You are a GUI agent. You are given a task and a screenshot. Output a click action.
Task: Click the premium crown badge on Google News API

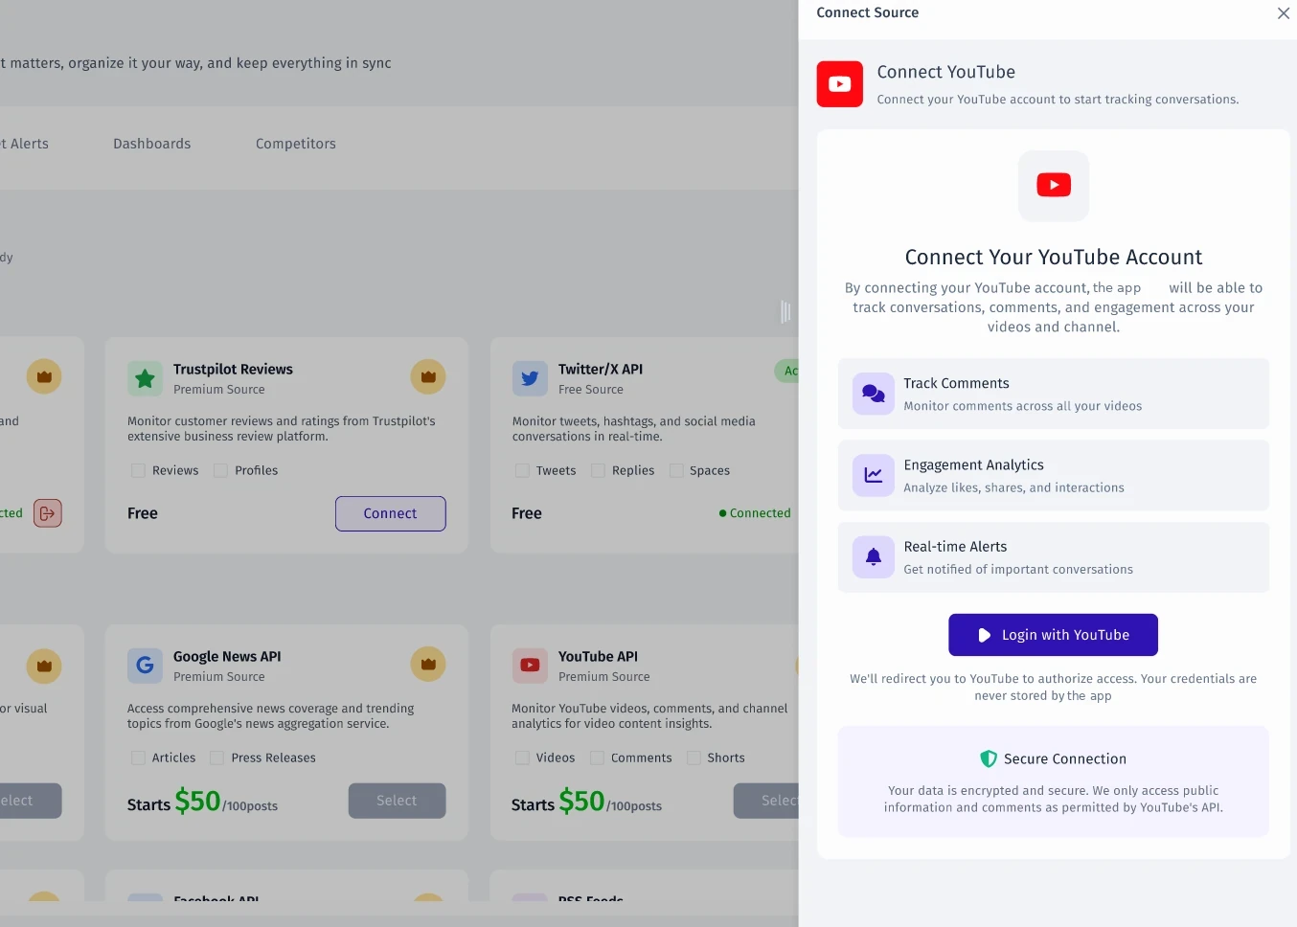pos(428,664)
